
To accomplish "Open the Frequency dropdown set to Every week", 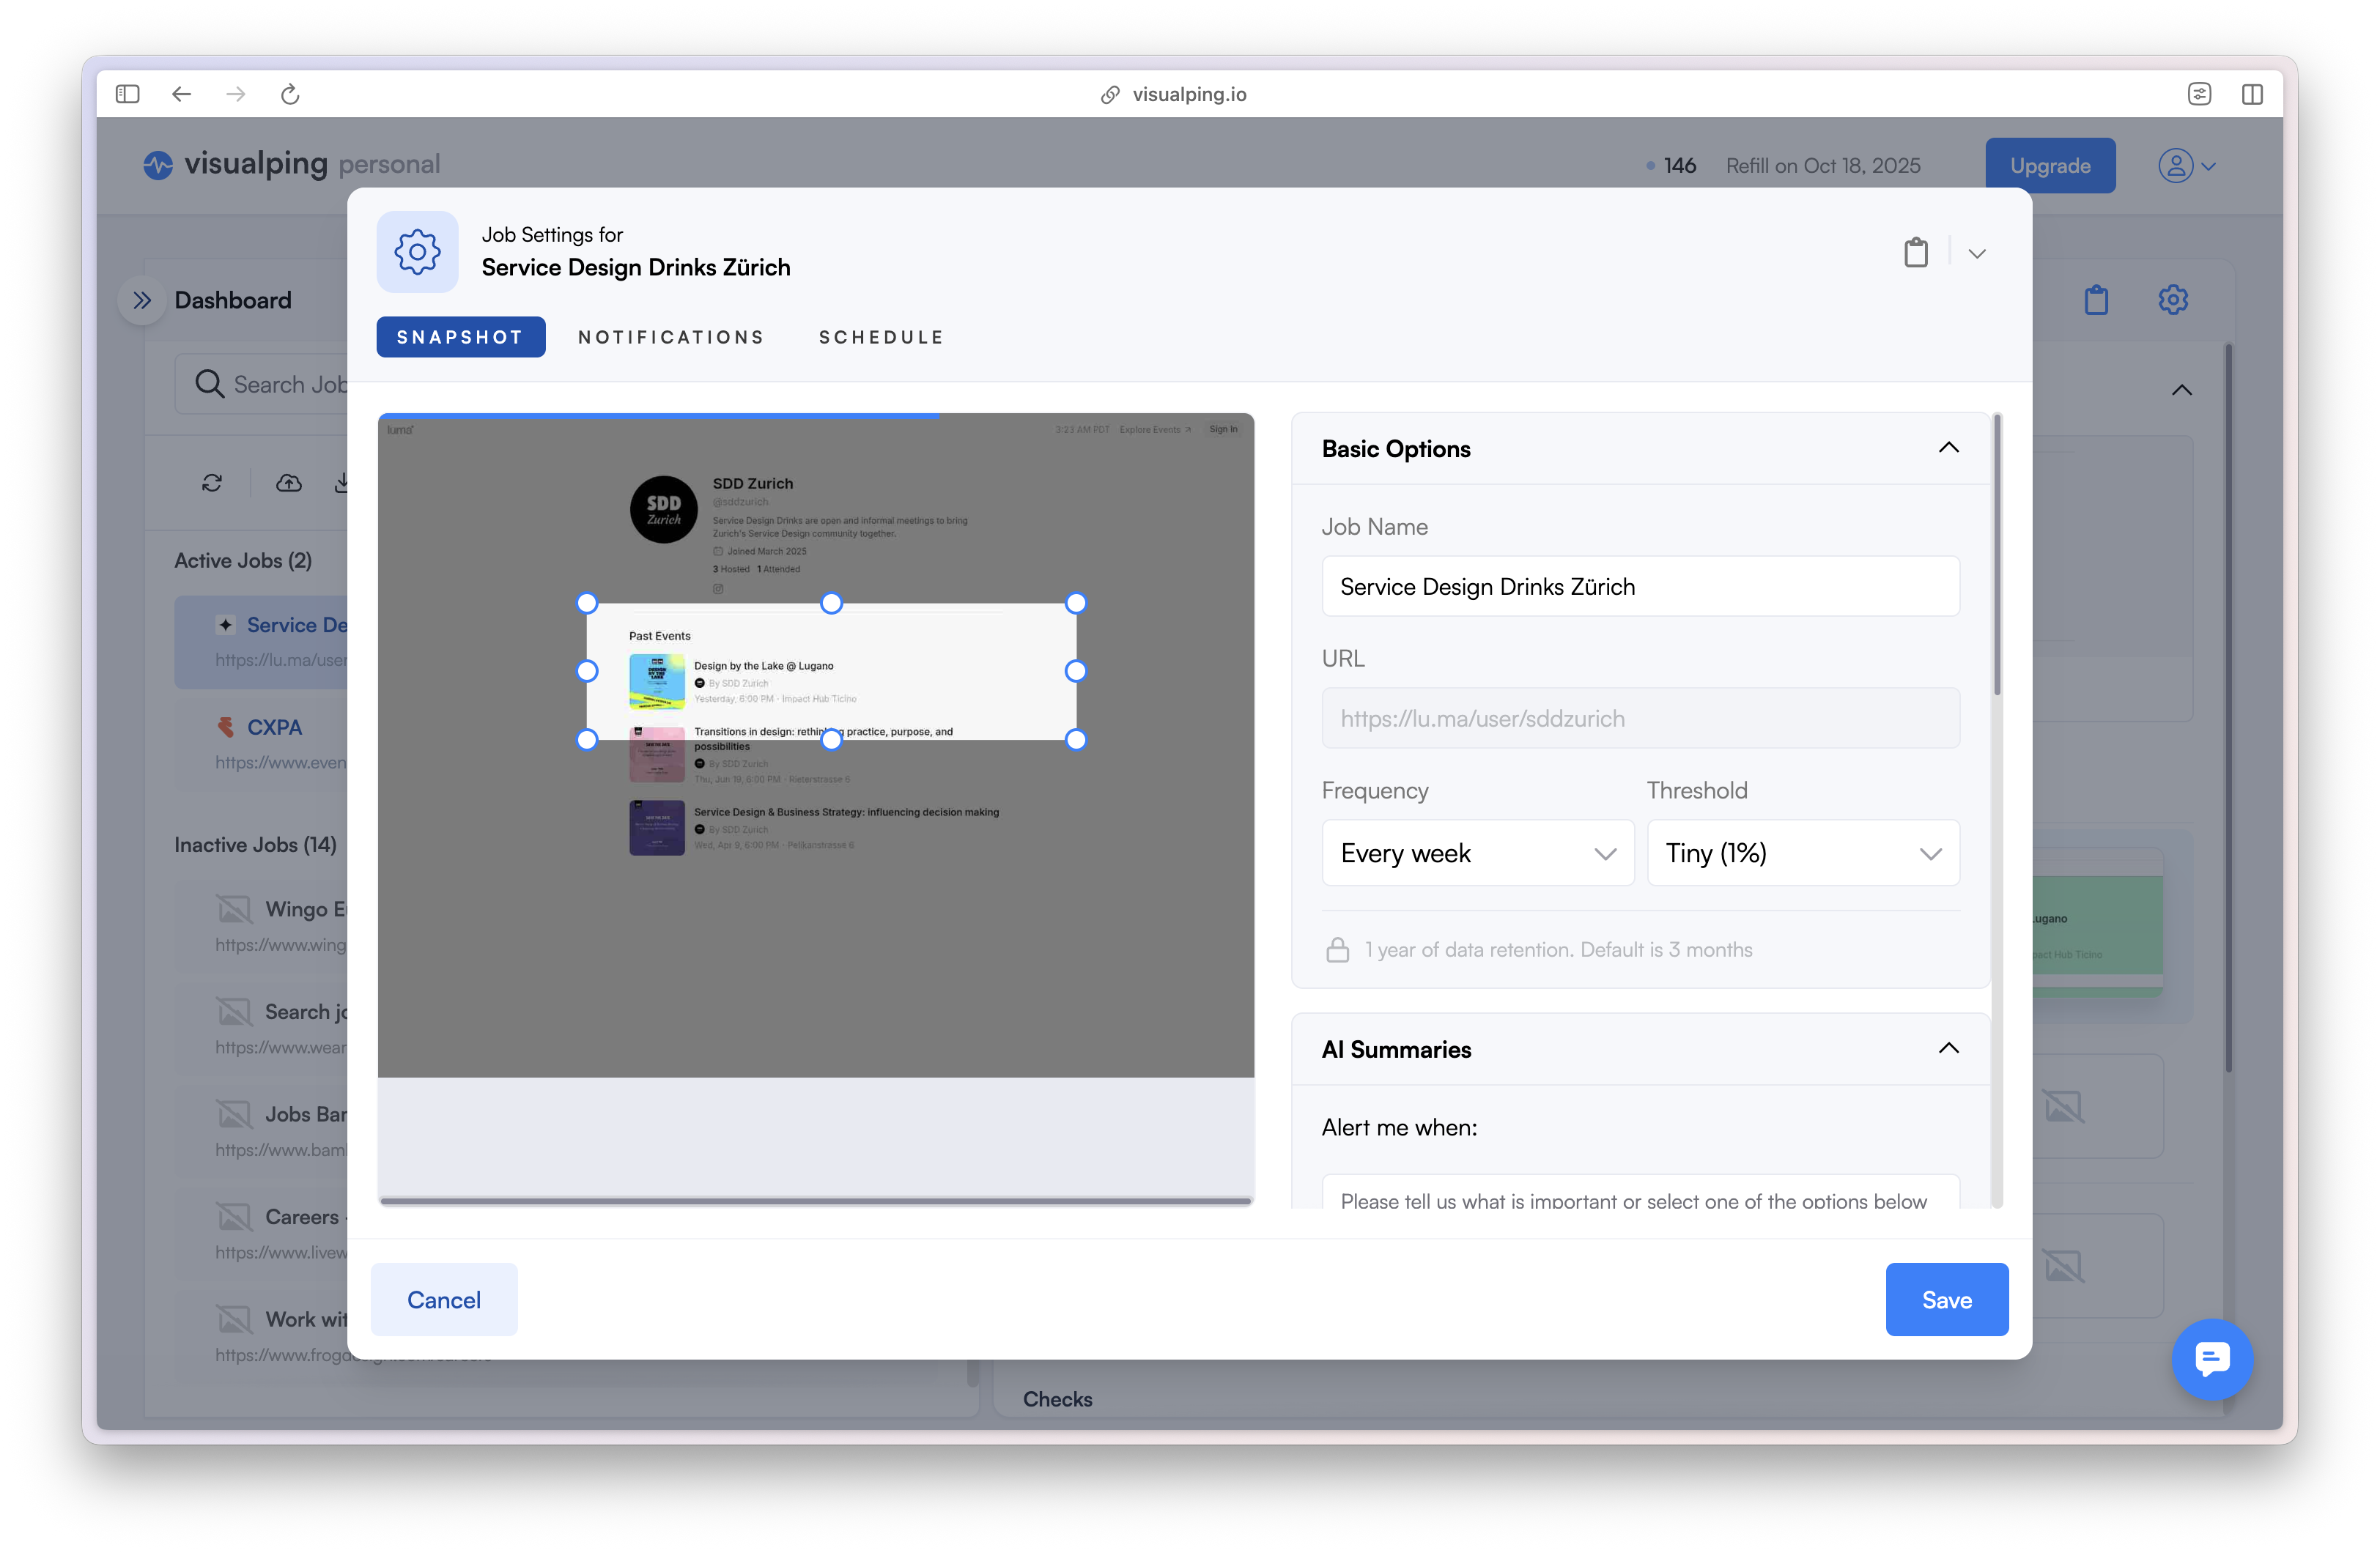I will (x=1478, y=852).
